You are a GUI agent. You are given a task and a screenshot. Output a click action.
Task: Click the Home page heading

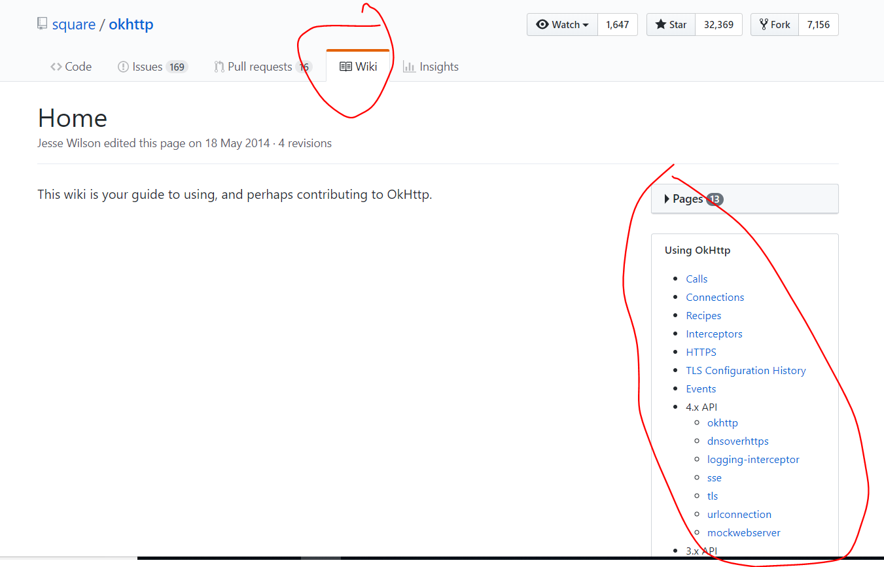[73, 118]
